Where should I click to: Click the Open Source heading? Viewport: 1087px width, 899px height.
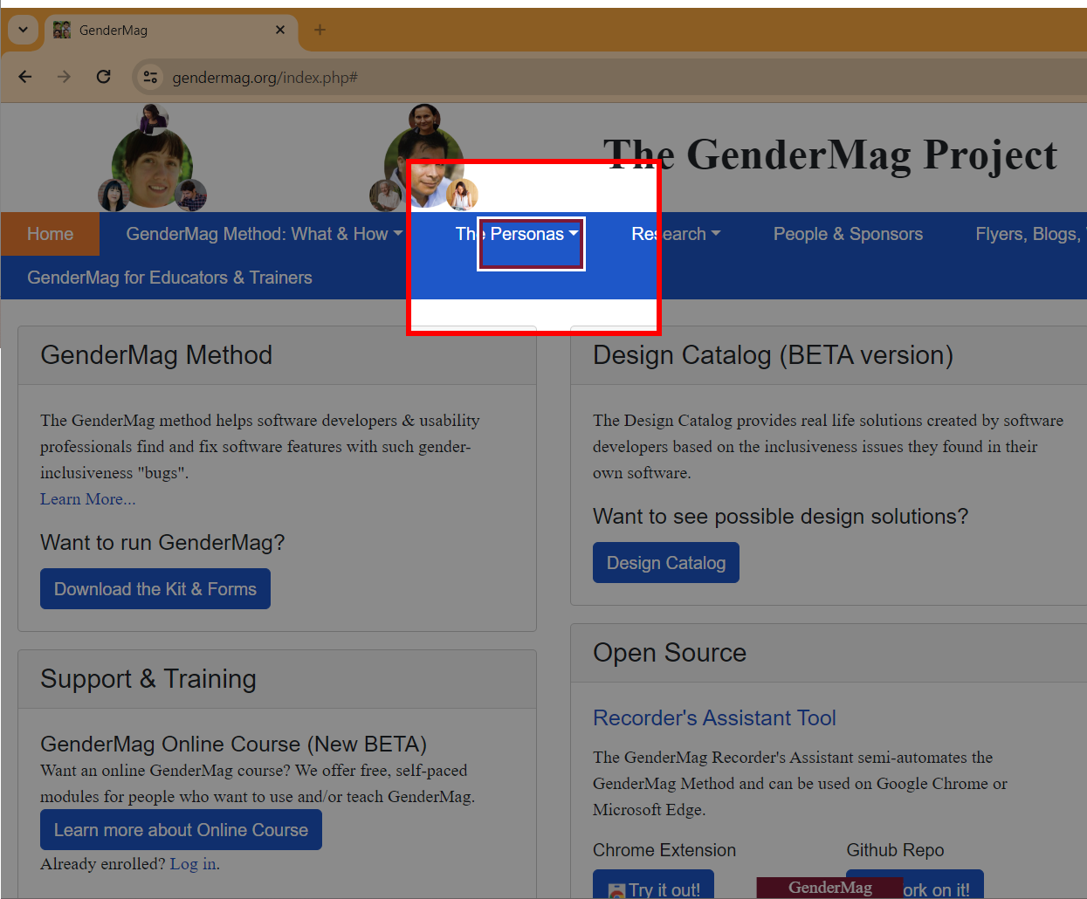(670, 653)
